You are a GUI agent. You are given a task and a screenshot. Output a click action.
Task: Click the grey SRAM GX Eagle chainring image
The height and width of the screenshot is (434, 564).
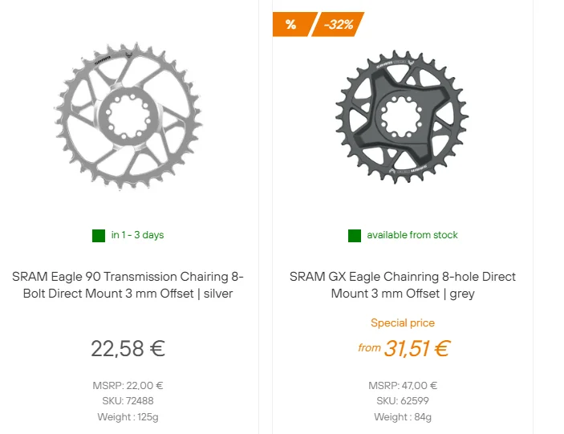[x=402, y=117]
